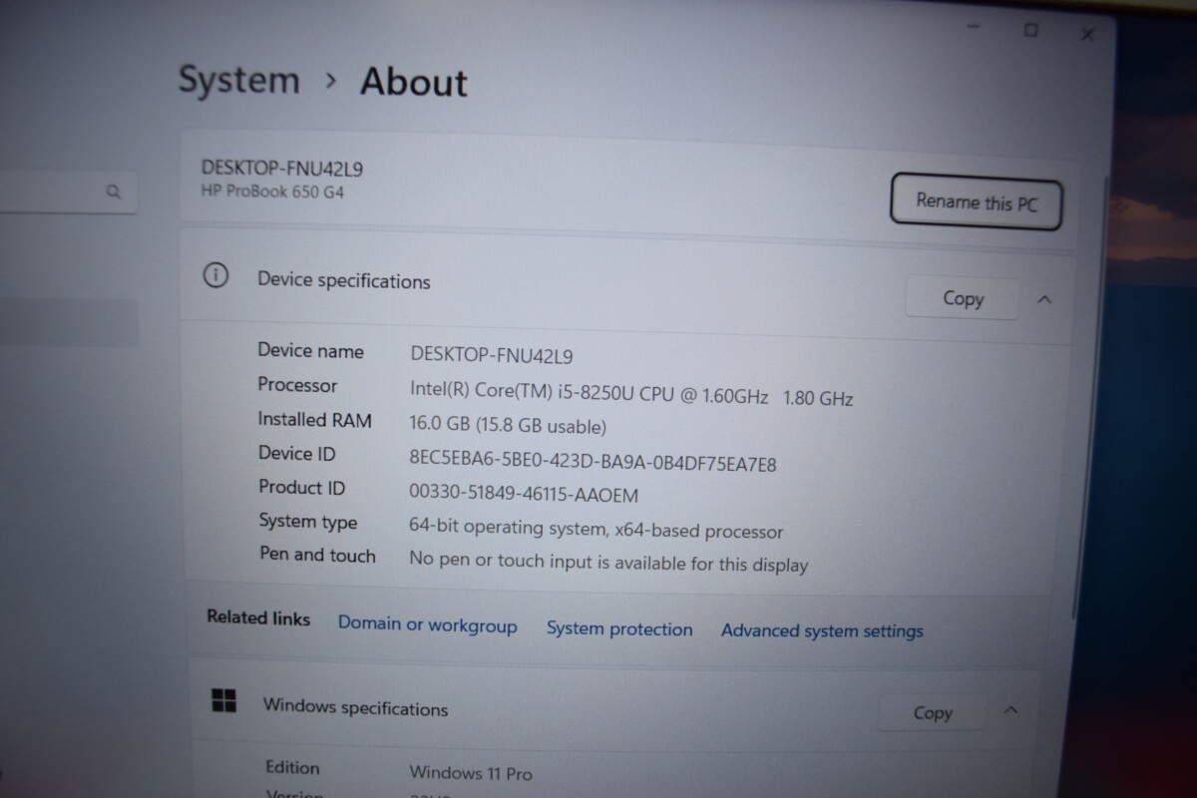This screenshot has width=1197, height=798.
Task: Click the Product ID label
Action: pyautogui.click(x=301, y=487)
